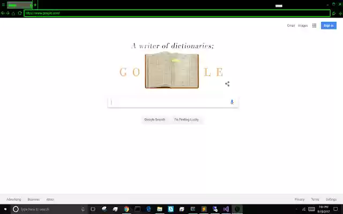Open Visual Studio from the taskbar

tap(226, 209)
